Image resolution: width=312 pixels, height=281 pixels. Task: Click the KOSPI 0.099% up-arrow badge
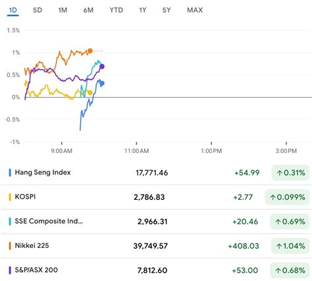click(287, 197)
